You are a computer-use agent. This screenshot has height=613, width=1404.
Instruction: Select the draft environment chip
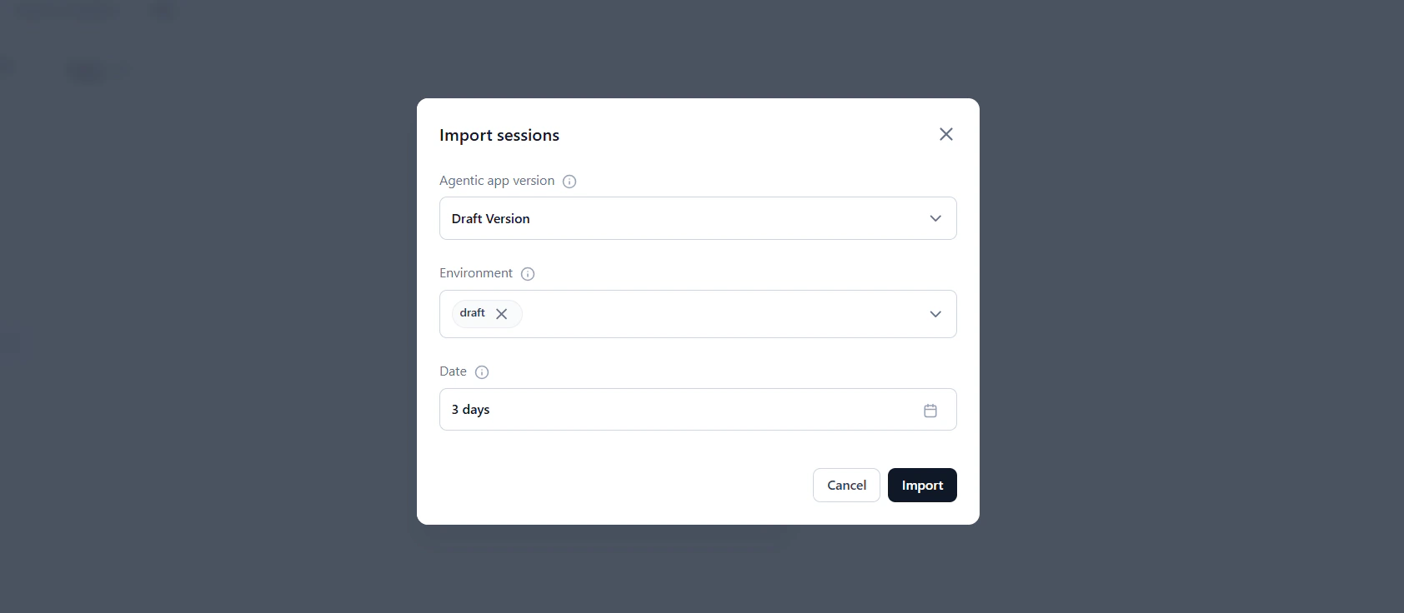coord(472,313)
